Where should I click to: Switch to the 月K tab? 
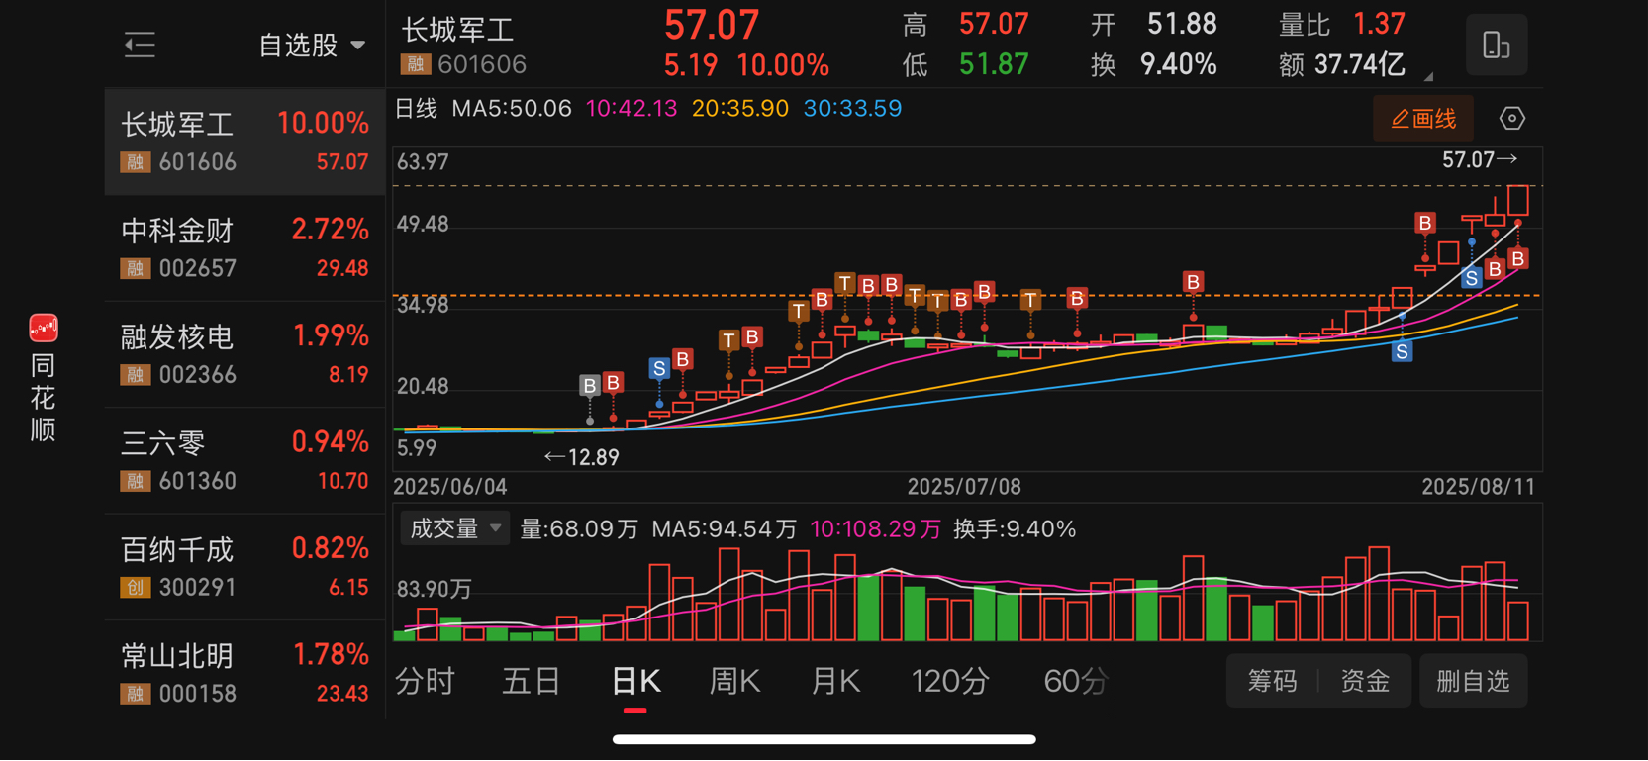(835, 681)
